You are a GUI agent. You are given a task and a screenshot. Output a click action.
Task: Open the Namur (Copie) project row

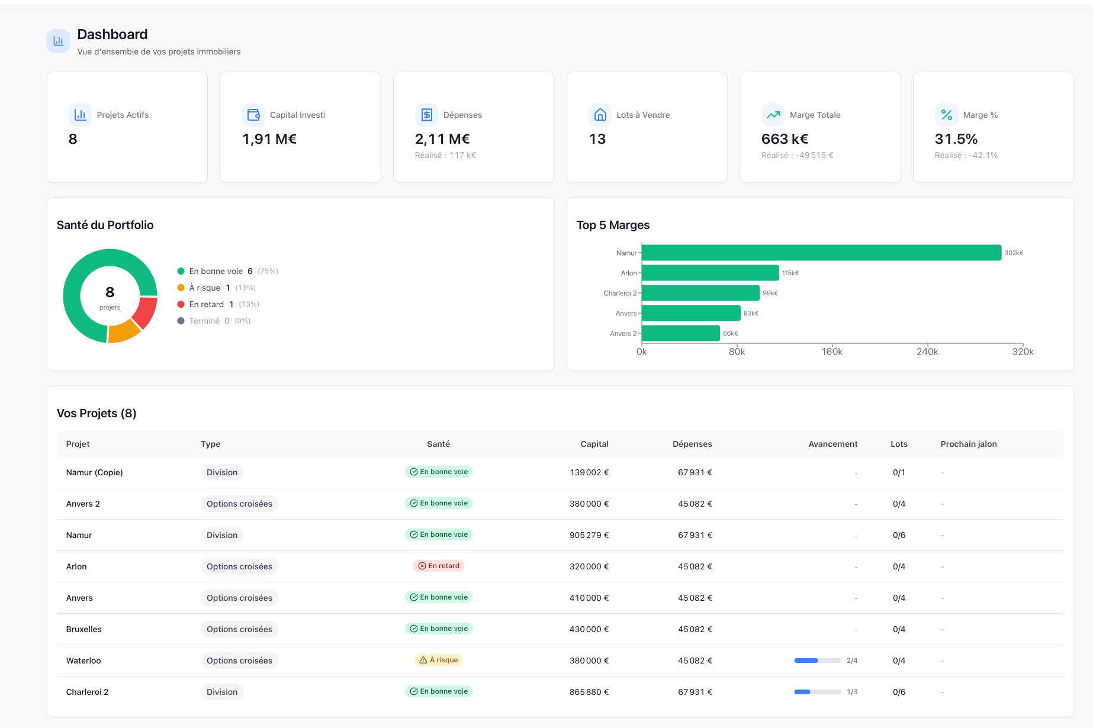point(94,472)
